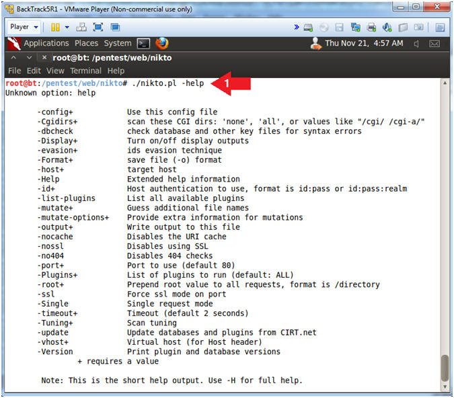This screenshot has width=454, height=398.
Task: Open the terminal Help menu
Action: [x=116, y=71]
